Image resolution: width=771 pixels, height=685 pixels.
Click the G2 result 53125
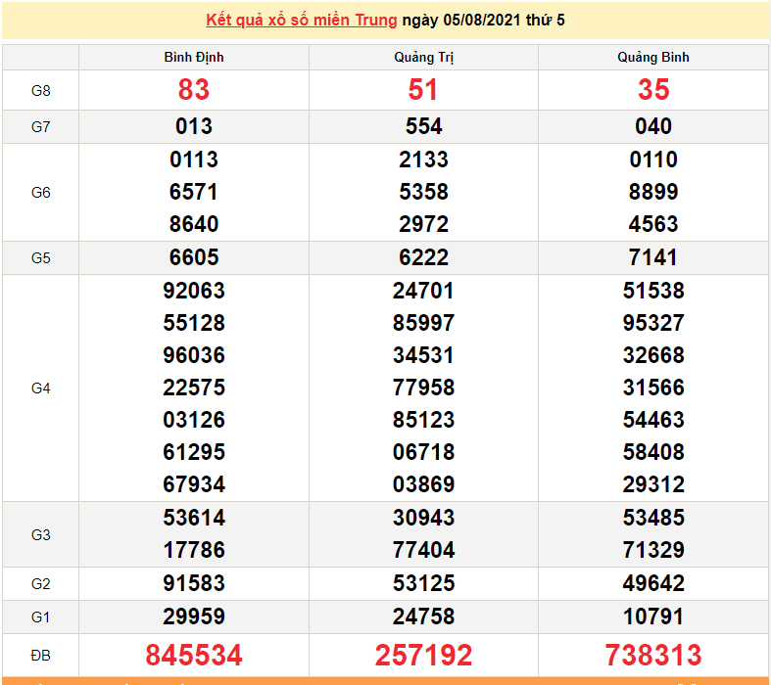(x=423, y=583)
